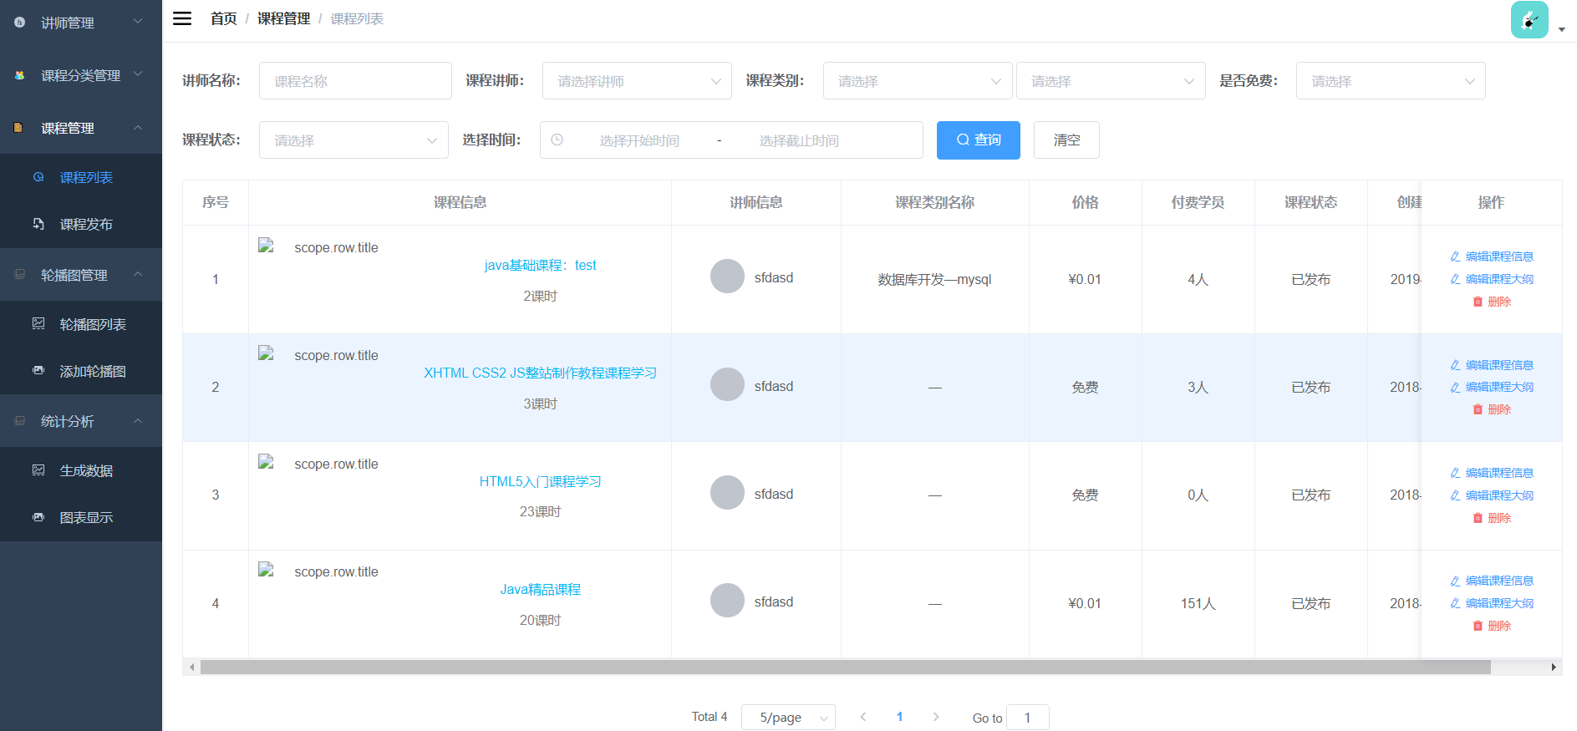This screenshot has height=731, width=1577.
Task: Go to the next page with the right arrow
Action: 936,717
